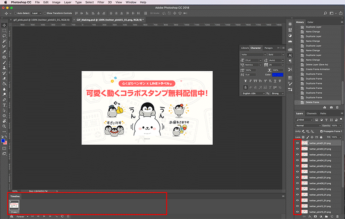Switch to the Channels tab
Screen dimensions: 345x219
pyautogui.click(x=311, y=113)
